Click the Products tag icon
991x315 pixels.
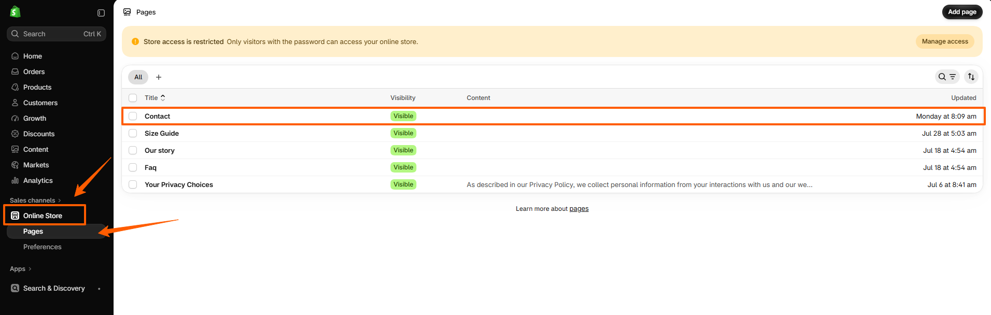pos(15,87)
